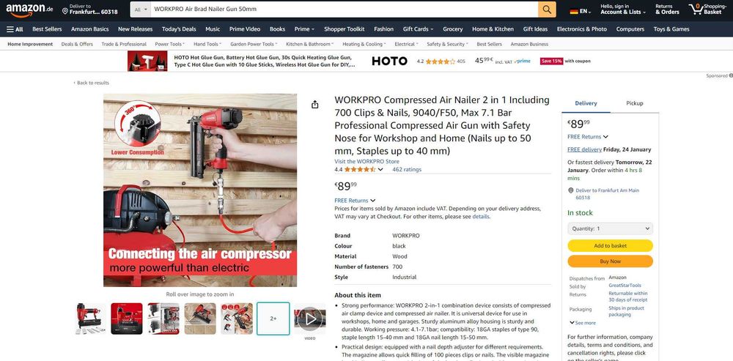
Task: Click the deliver-to location pin icon
Action: pyautogui.click(x=65, y=11)
